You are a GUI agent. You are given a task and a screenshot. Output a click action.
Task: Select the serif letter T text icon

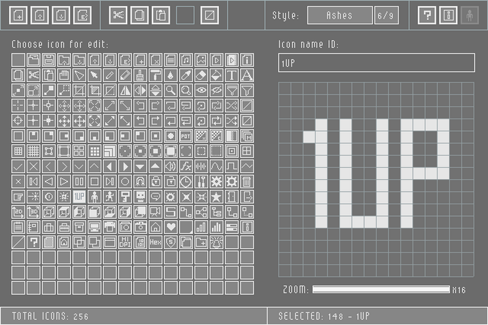(x=232, y=75)
